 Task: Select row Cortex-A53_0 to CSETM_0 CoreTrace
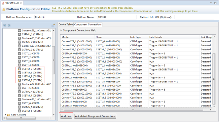coord(137,50)
